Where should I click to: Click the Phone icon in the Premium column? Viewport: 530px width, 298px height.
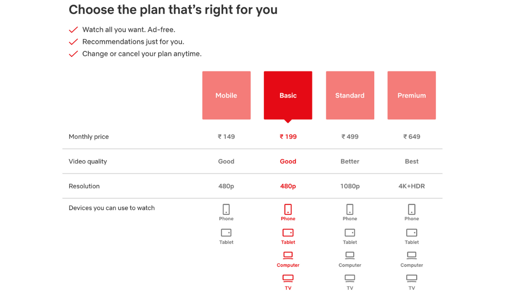click(x=412, y=210)
